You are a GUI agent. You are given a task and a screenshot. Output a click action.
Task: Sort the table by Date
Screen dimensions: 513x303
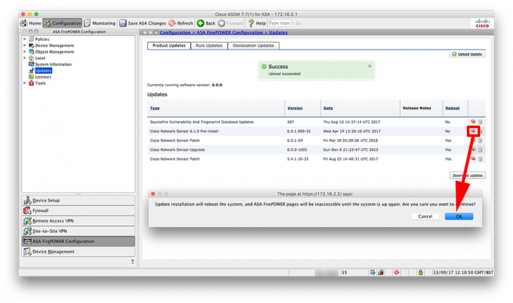(328, 108)
